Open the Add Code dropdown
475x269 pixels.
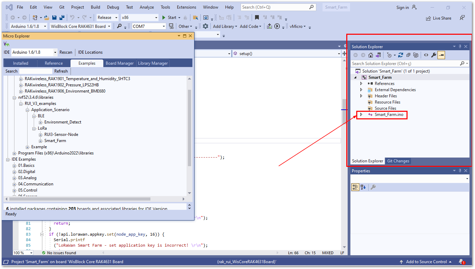click(x=251, y=26)
